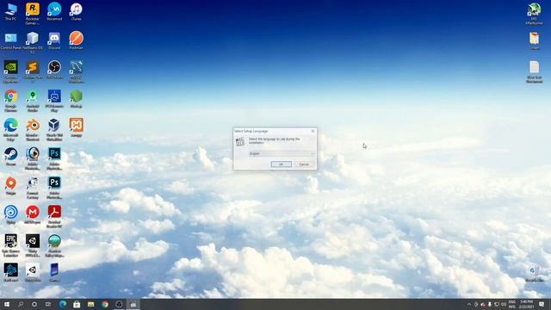The height and width of the screenshot is (310, 551).
Task: Open the Discord desktop shortcut
Action: 54,40
